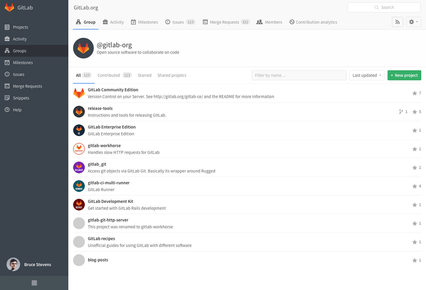The width and height of the screenshot is (426, 290).
Task: Click the gitlab-ci-multi-runner star icon
Action: 415,186
